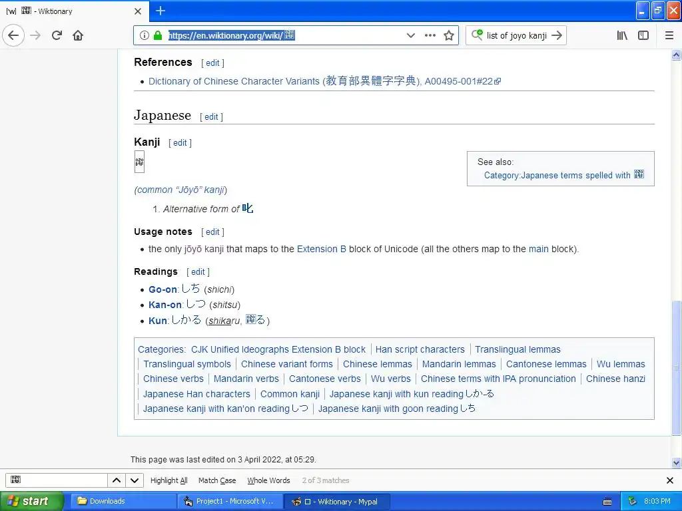This screenshot has height=511, width=682.
Task: Open Common kanji category
Action: tap(290, 394)
